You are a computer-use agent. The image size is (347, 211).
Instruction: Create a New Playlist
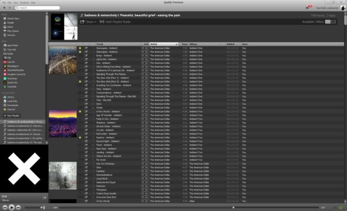[11, 116]
